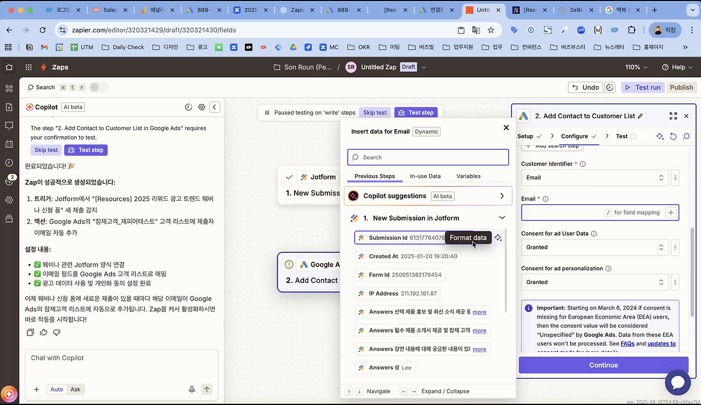Add attachment with plus in Copilot chat
Viewport: 701px width, 405px height.
tap(36, 390)
